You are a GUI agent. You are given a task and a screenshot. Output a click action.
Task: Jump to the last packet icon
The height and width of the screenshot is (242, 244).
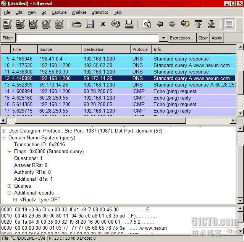(x=211, y=24)
